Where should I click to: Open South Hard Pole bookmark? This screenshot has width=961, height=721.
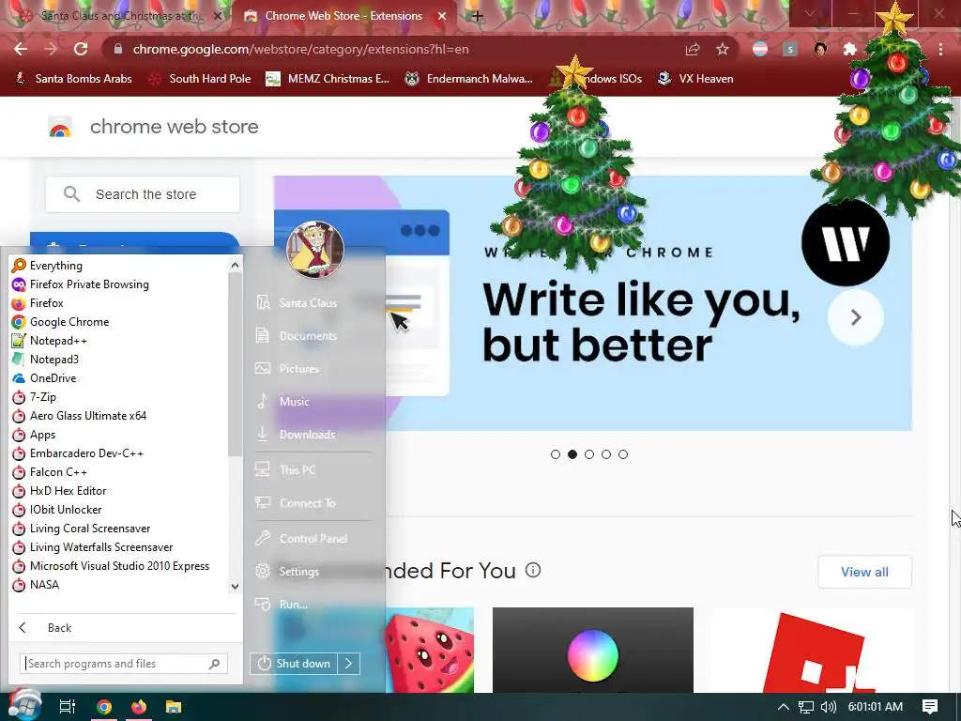[x=200, y=79]
